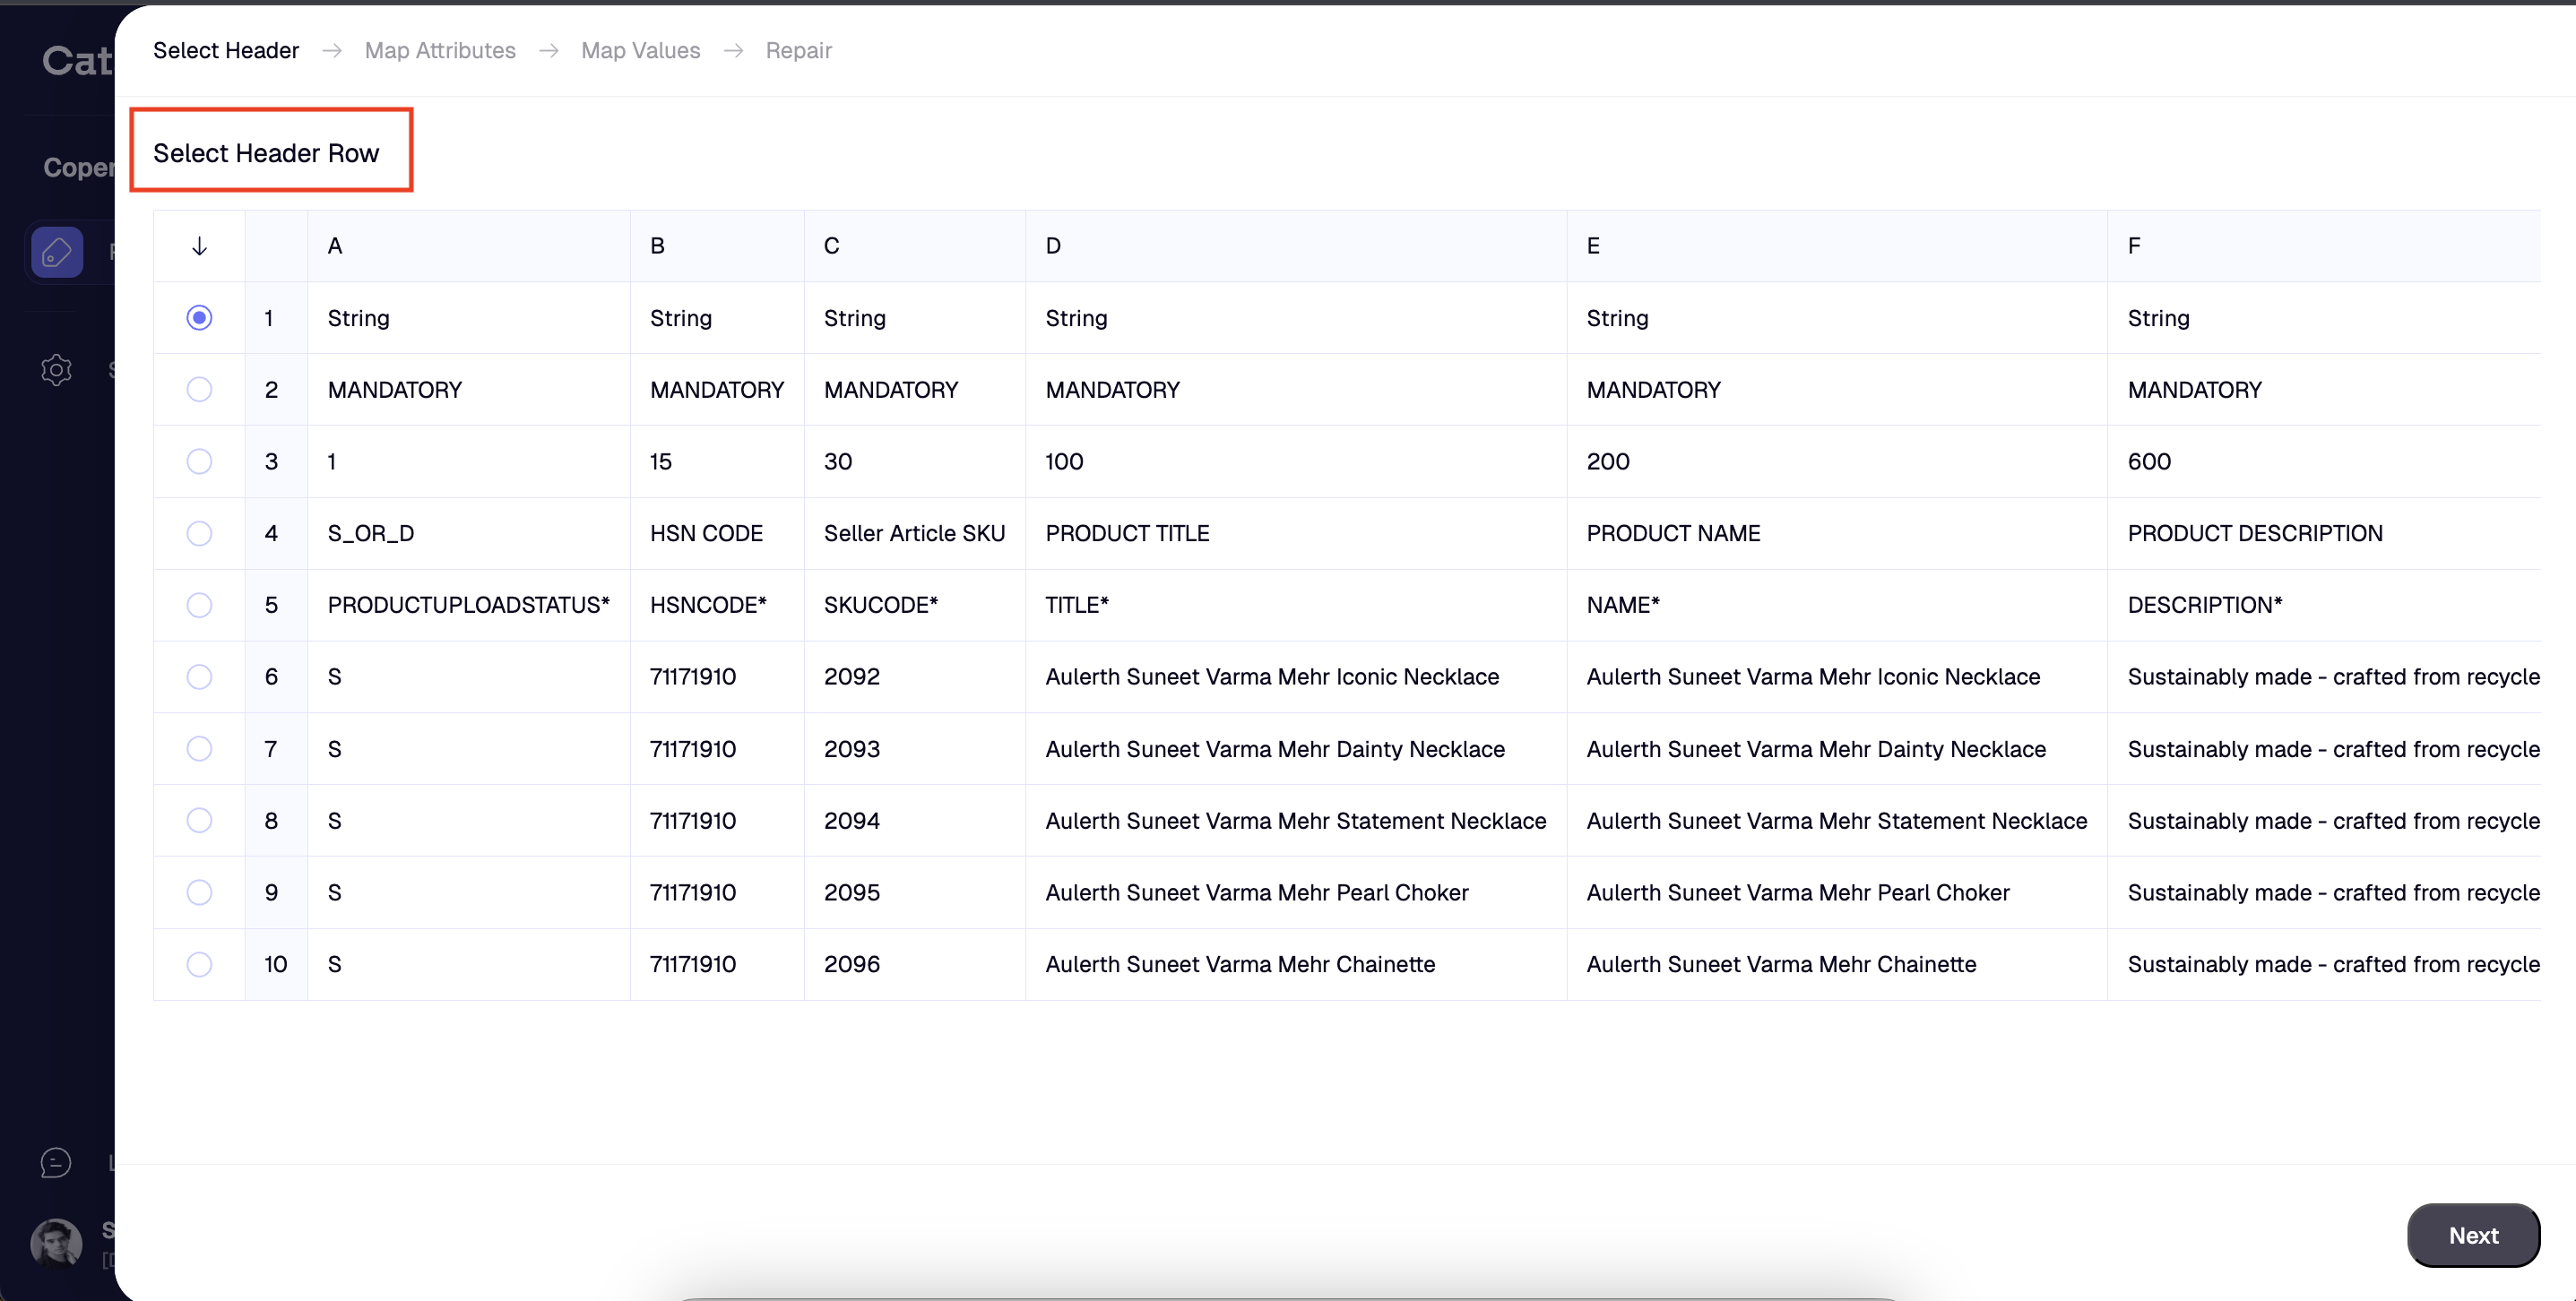Click the Select Header breadcrumb step
This screenshot has width=2576, height=1301.
(x=226, y=50)
